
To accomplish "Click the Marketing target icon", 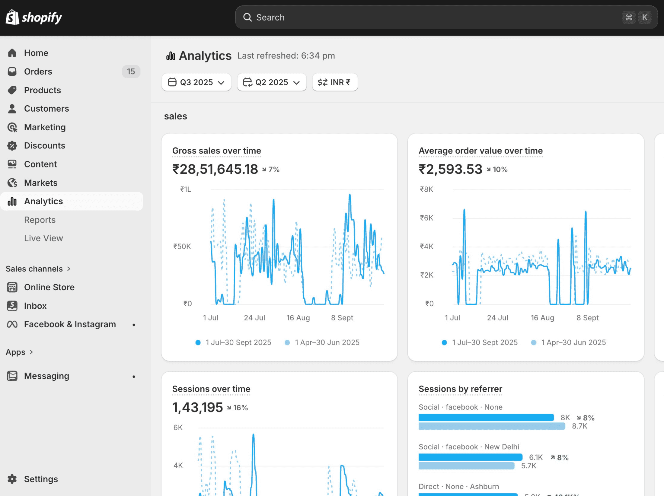I will [x=12, y=127].
